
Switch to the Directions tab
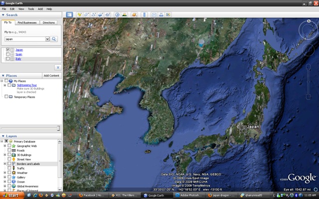[x=49, y=22]
